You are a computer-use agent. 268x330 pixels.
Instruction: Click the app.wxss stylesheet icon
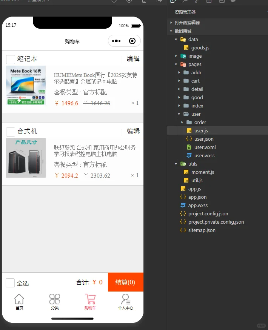click(183, 206)
